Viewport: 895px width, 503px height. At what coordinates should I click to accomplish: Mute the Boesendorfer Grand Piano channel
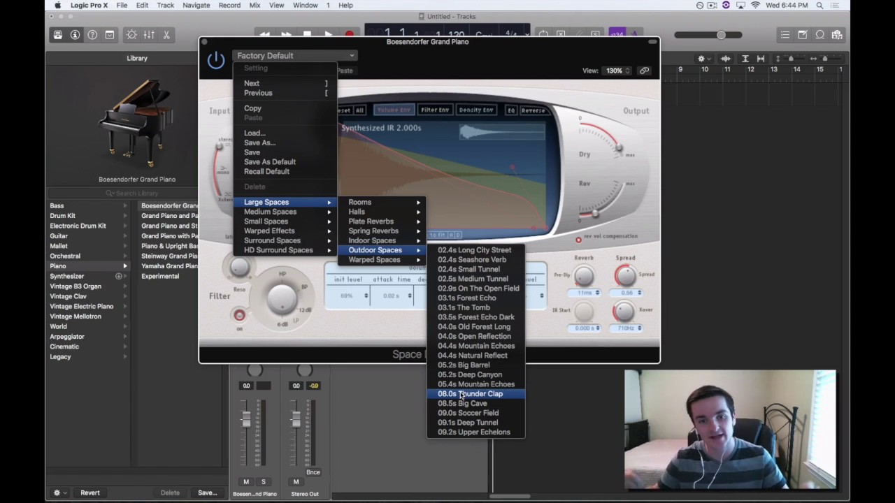(x=246, y=481)
